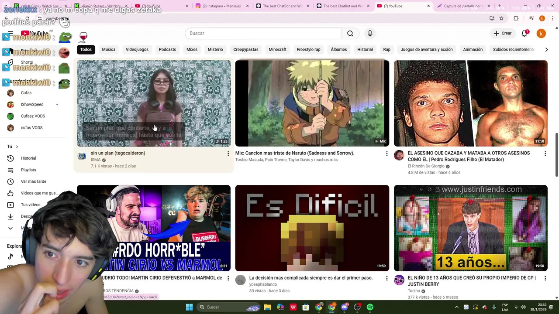Play the 'Es Dificil' Minecraft thumbnail video
The width and height of the screenshot is (559, 314).
[x=312, y=228]
